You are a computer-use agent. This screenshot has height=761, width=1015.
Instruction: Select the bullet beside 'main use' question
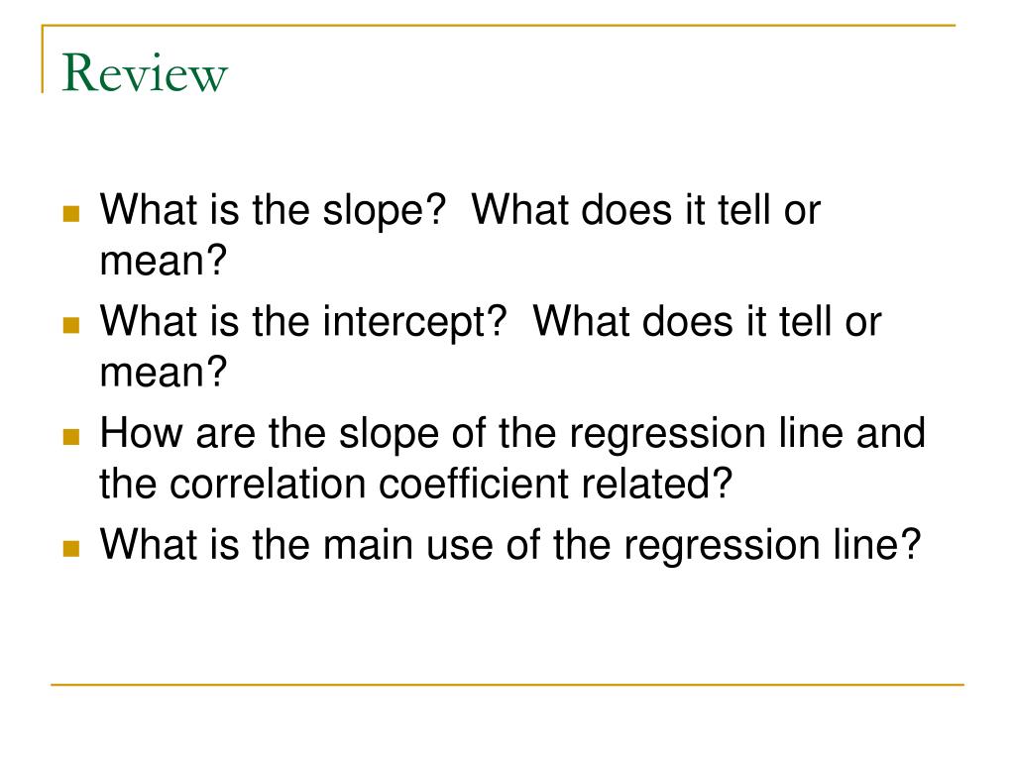pos(71,548)
